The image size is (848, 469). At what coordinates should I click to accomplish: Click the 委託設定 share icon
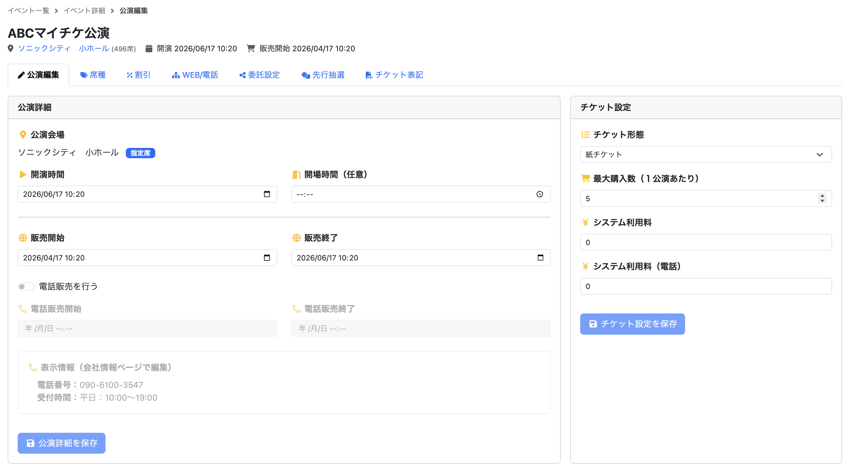pos(242,75)
